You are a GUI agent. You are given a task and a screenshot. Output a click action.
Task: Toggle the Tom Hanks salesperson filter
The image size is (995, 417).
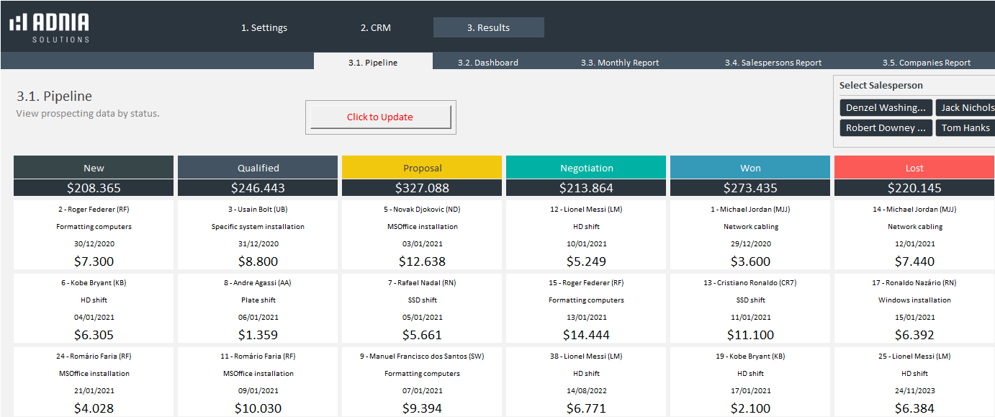click(x=965, y=127)
